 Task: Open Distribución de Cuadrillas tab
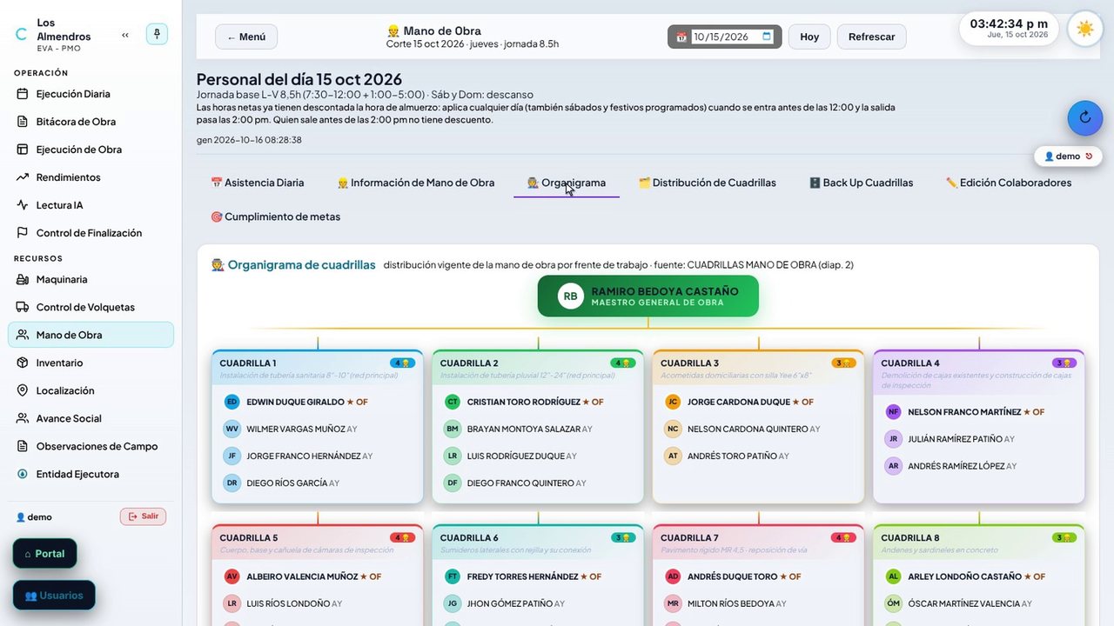(708, 183)
